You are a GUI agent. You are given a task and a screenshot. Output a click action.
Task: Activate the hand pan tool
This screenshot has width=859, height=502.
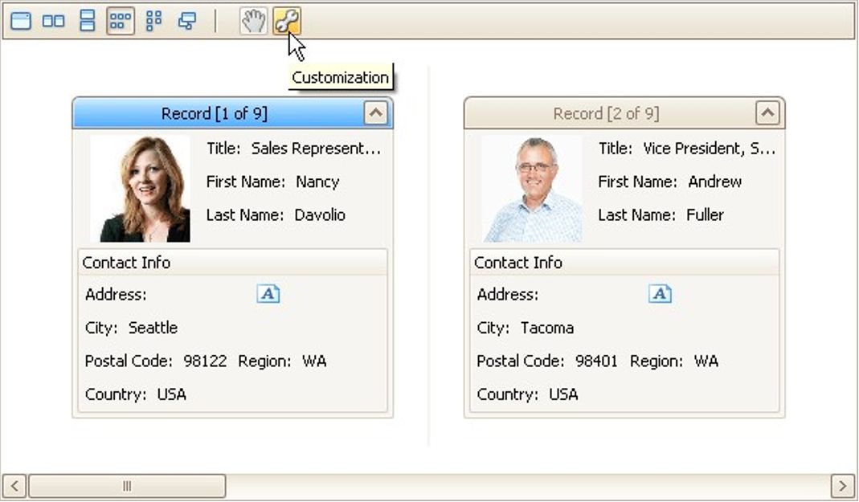coord(252,21)
